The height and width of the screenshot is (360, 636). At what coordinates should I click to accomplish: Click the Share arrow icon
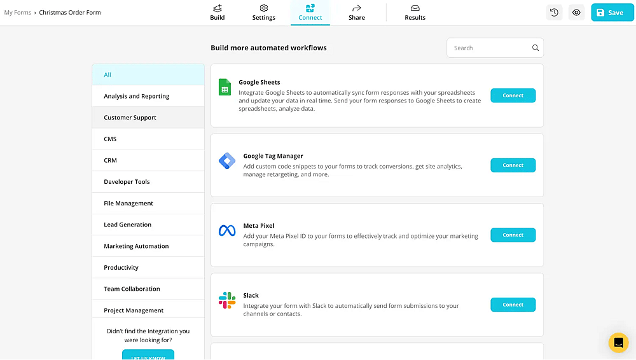(357, 8)
